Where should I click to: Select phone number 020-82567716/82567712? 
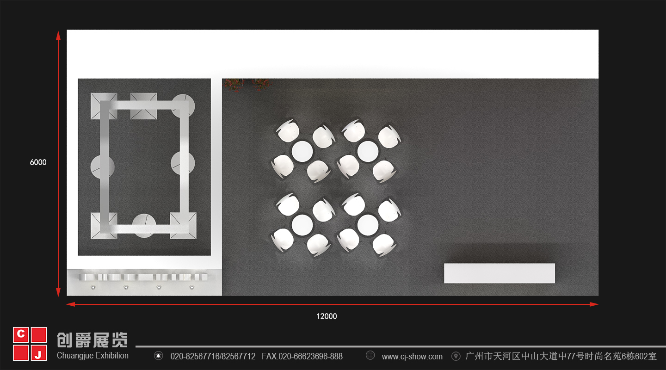click(x=213, y=357)
